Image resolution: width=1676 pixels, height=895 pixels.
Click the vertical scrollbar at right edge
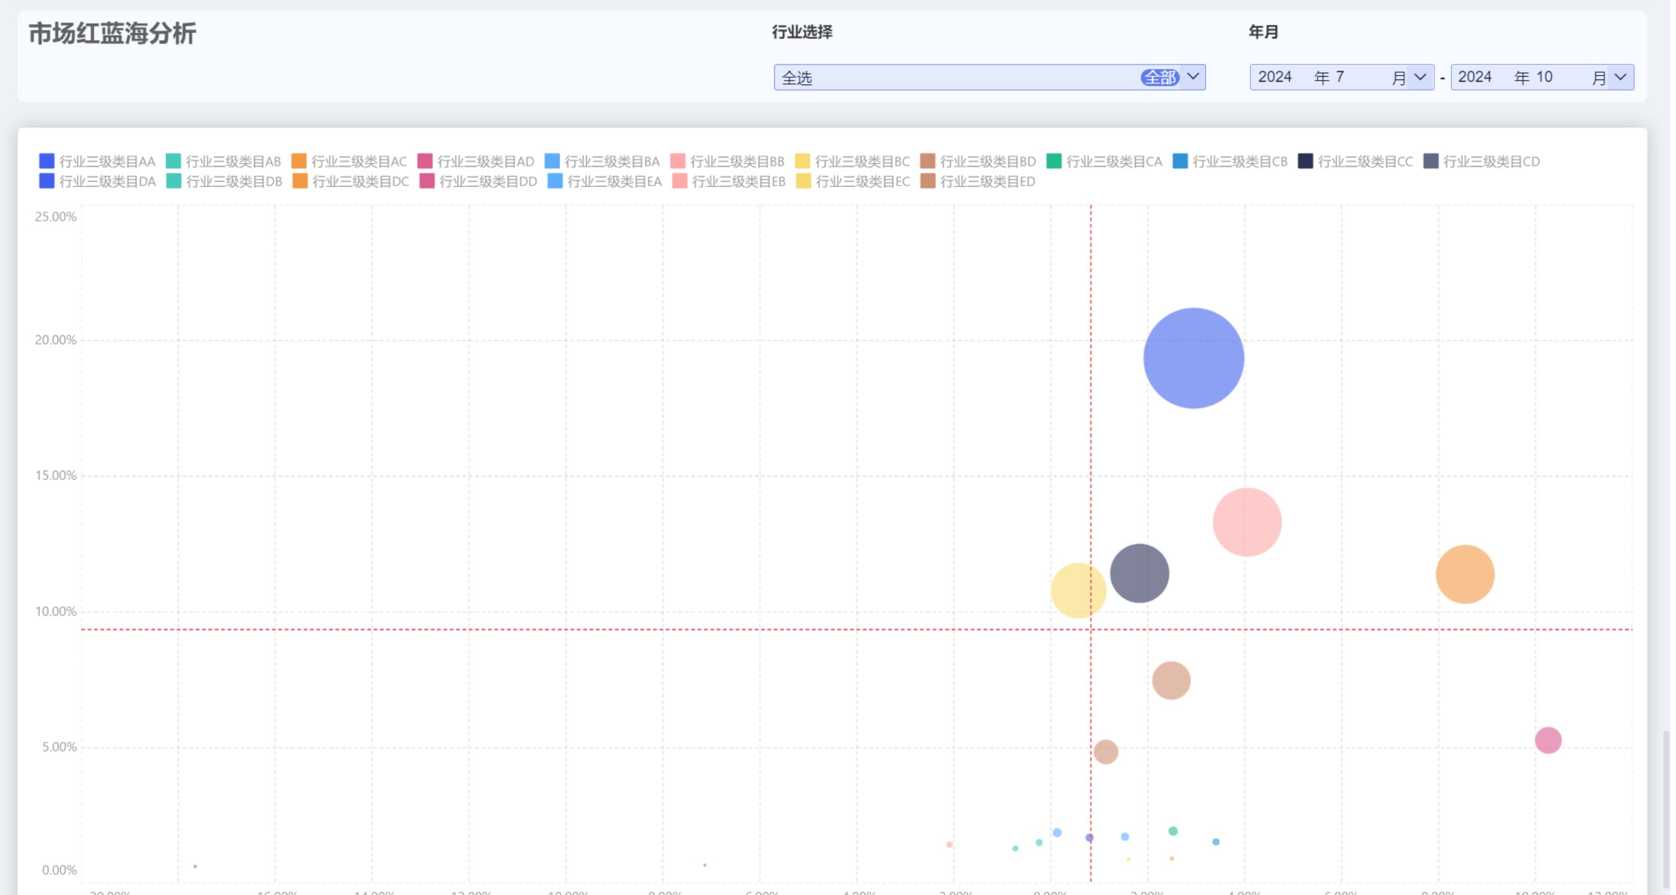pos(1666,809)
